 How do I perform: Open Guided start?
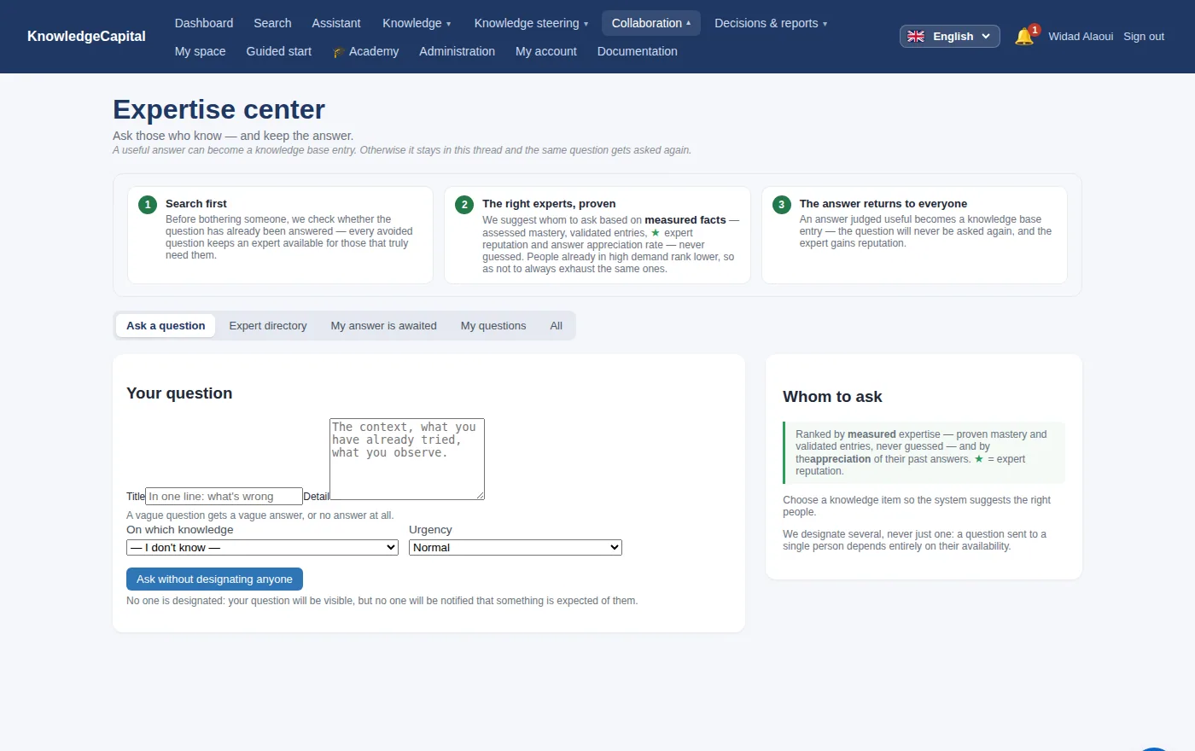279,51
